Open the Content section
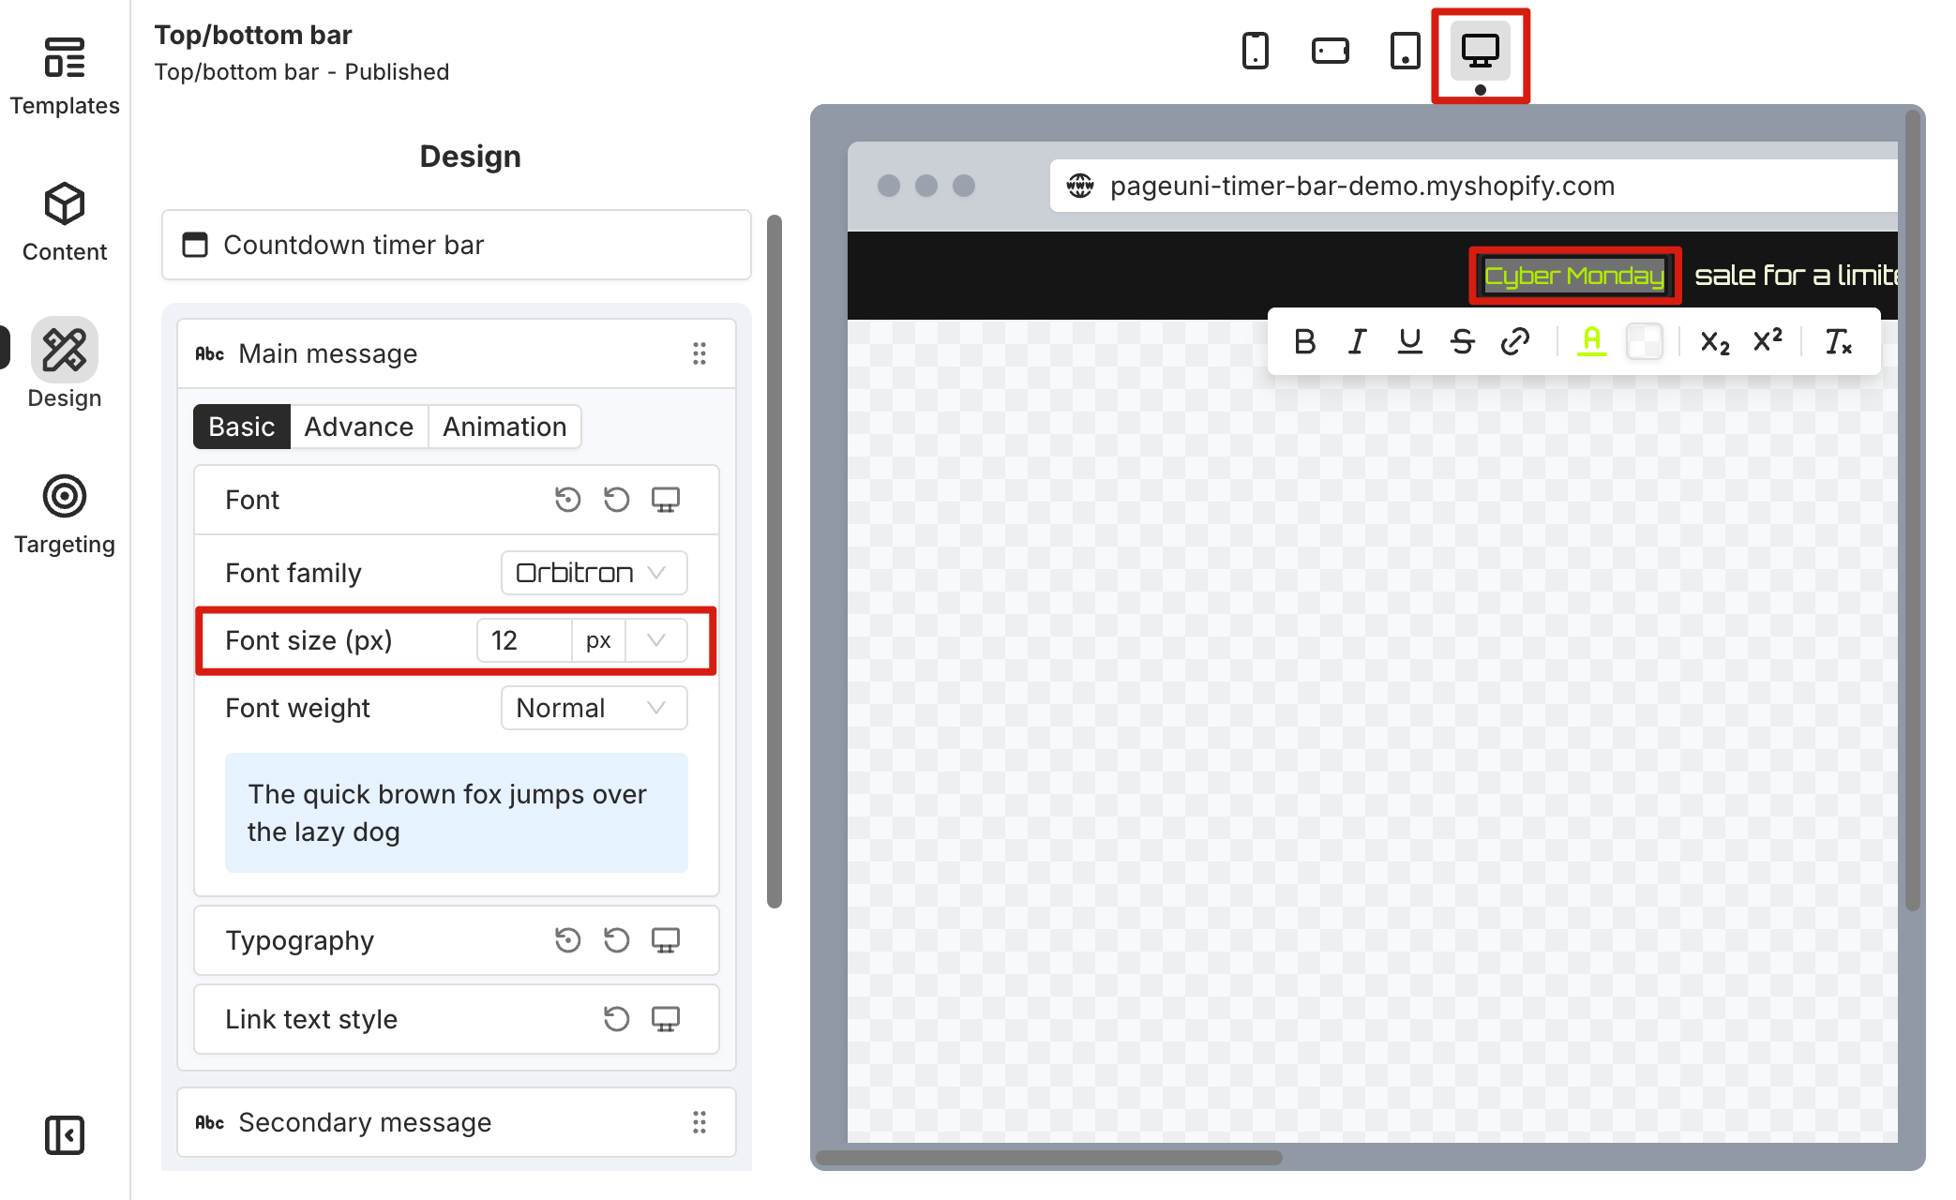Screen dimensions: 1956x1200 click(65, 223)
